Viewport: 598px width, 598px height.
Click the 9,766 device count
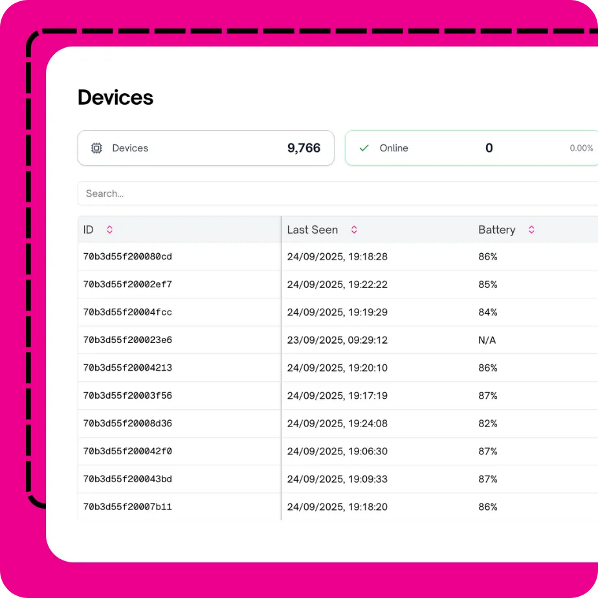click(x=304, y=148)
